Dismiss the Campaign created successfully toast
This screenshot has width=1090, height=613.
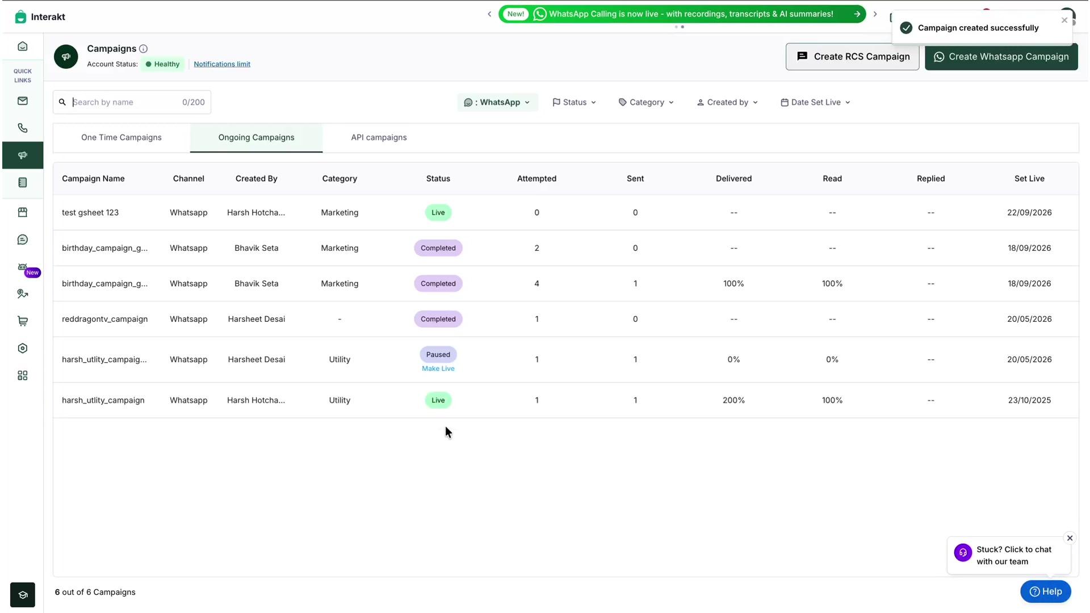coord(1064,20)
